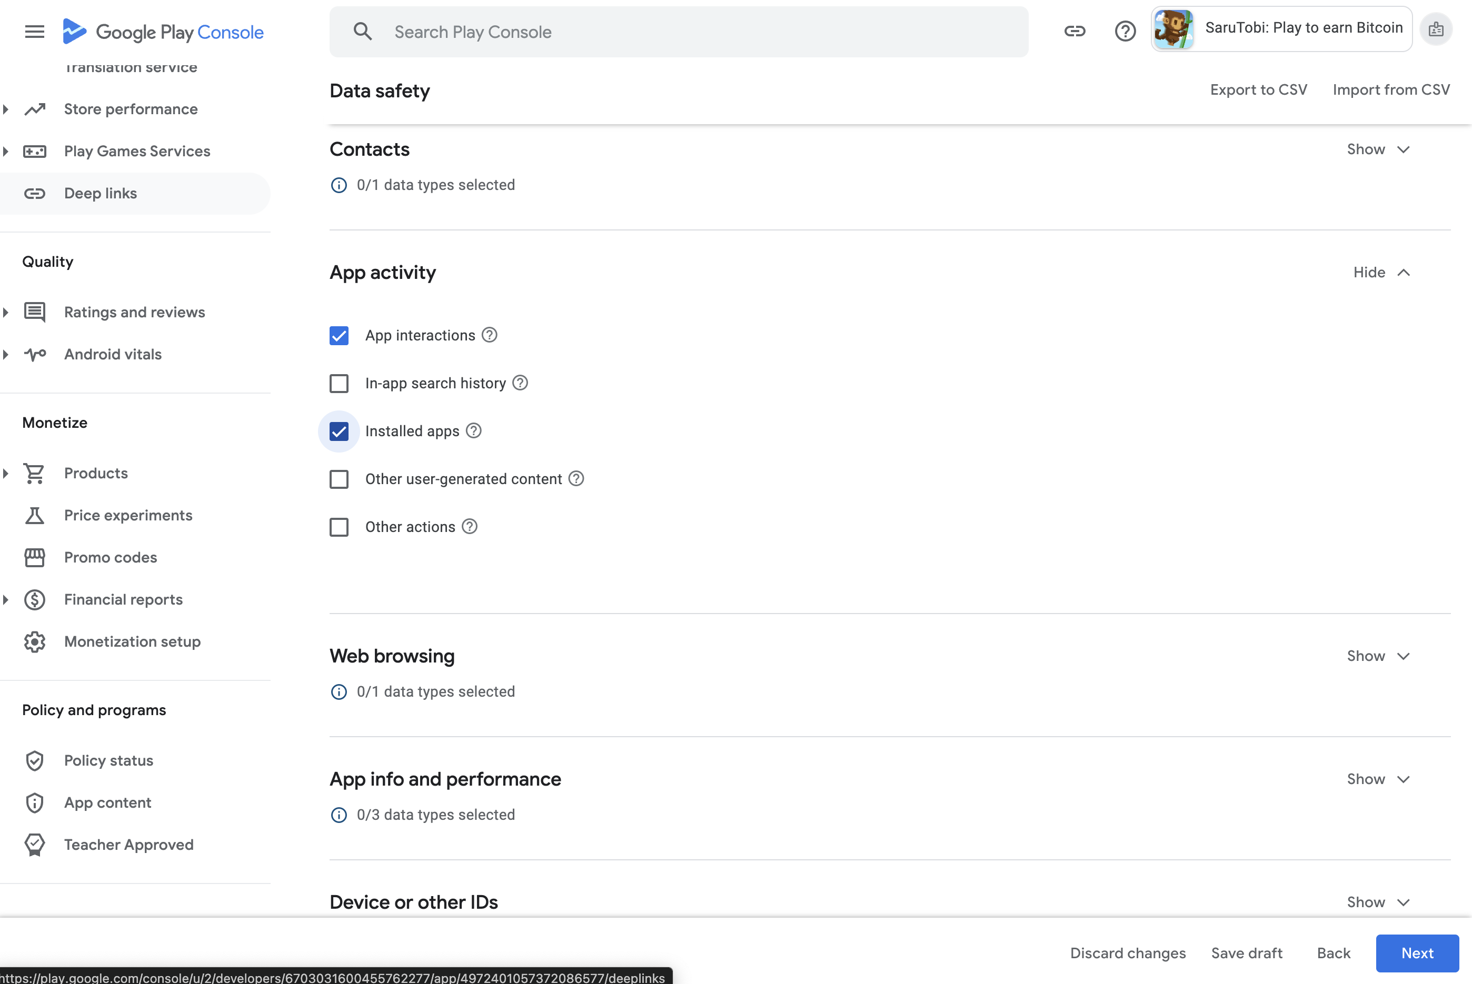
Task: Click the info icon under Web browsing
Action: (x=339, y=691)
